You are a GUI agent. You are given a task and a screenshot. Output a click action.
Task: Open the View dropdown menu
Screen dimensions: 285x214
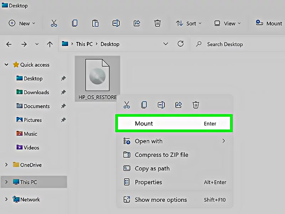pos(227,24)
